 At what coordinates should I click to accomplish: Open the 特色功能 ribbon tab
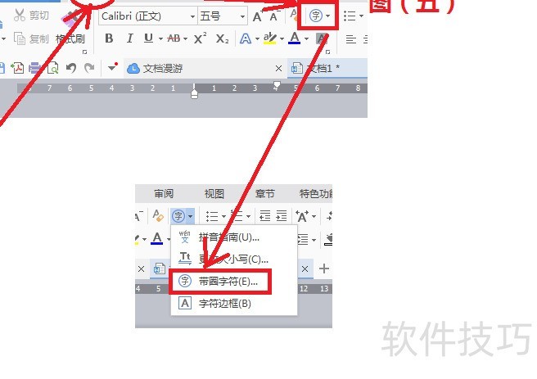[316, 194]
